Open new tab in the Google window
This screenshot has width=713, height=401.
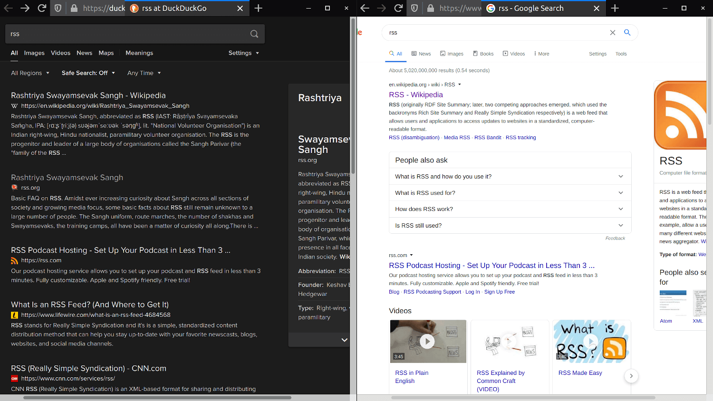[x=615, y=8]
